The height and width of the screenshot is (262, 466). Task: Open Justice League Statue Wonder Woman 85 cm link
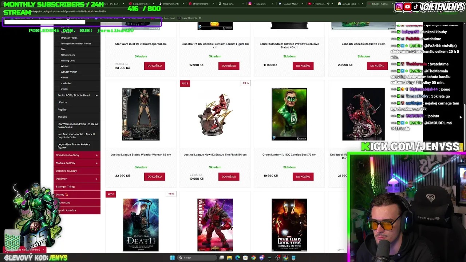pos(141,155)
